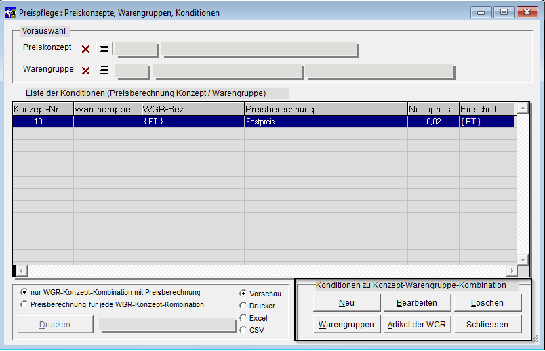Select the { ET } cell under Einschr. Lf.

tap(487, 121)
